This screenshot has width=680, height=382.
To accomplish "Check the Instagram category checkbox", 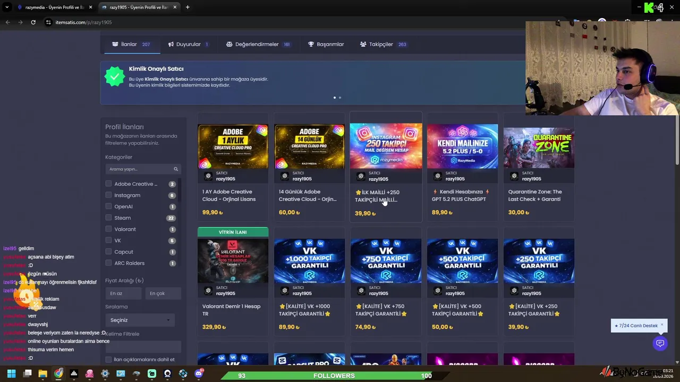I will point(108,195).
